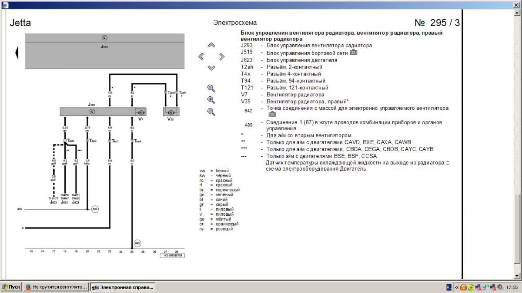The height and width of the screenshot is (293, 522).
Task: Click legend entry 'Блок управления двигателя'
Action: [301, 60]
